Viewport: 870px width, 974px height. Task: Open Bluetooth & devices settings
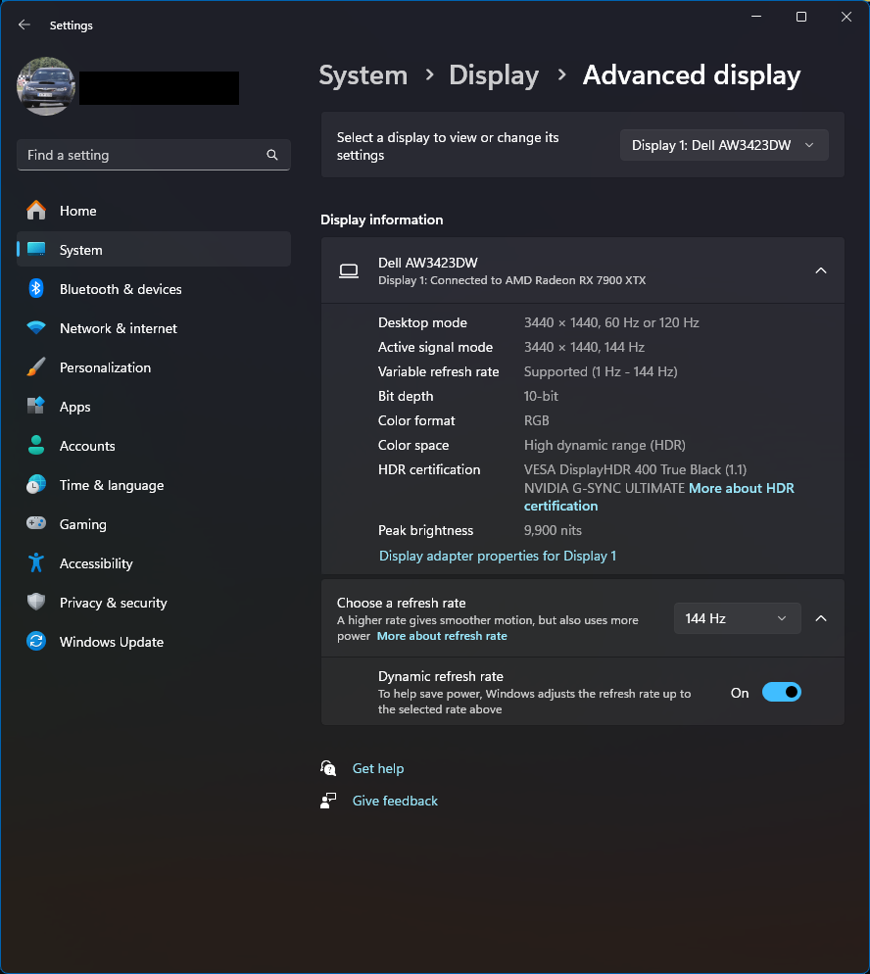click(x=154, y=289)
